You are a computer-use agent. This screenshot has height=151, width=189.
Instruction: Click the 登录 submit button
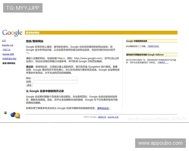pos(29,85)
